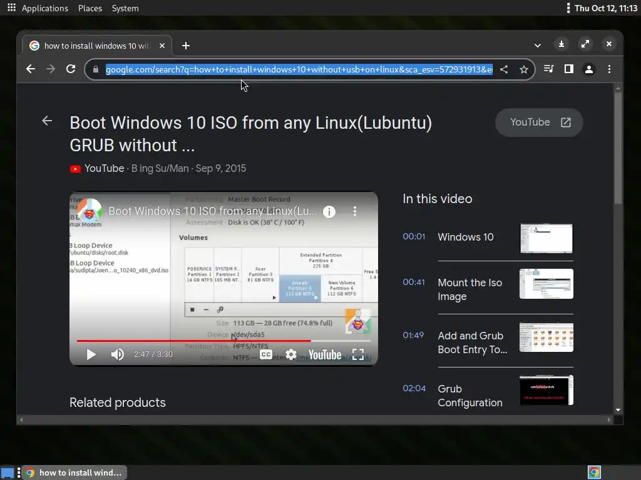Screen dimensions: 641x480
Task: Play the video
Action: pos(91,354)
